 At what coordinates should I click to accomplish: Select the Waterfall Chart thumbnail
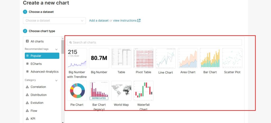[143, 91]
